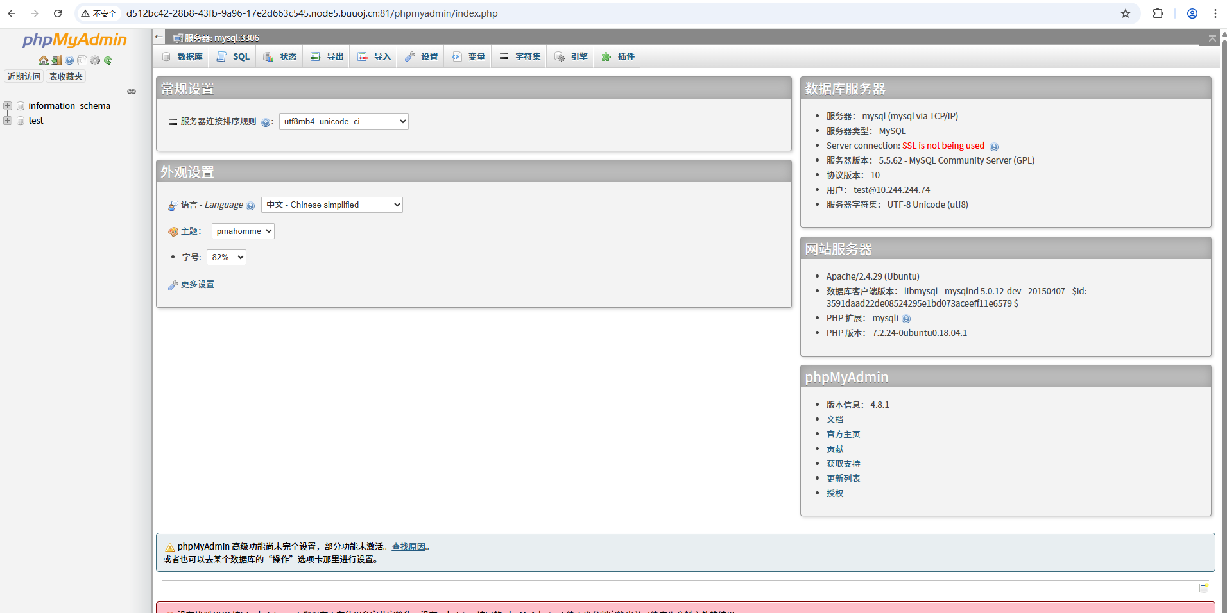
Task: Click help icon next to Language label
Action: [x=250, y=206]
